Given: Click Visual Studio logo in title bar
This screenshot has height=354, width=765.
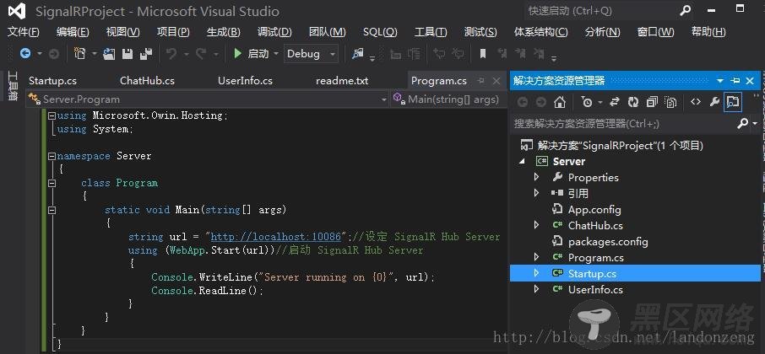Looking at the screenshot, I should (x=17, y=11).
